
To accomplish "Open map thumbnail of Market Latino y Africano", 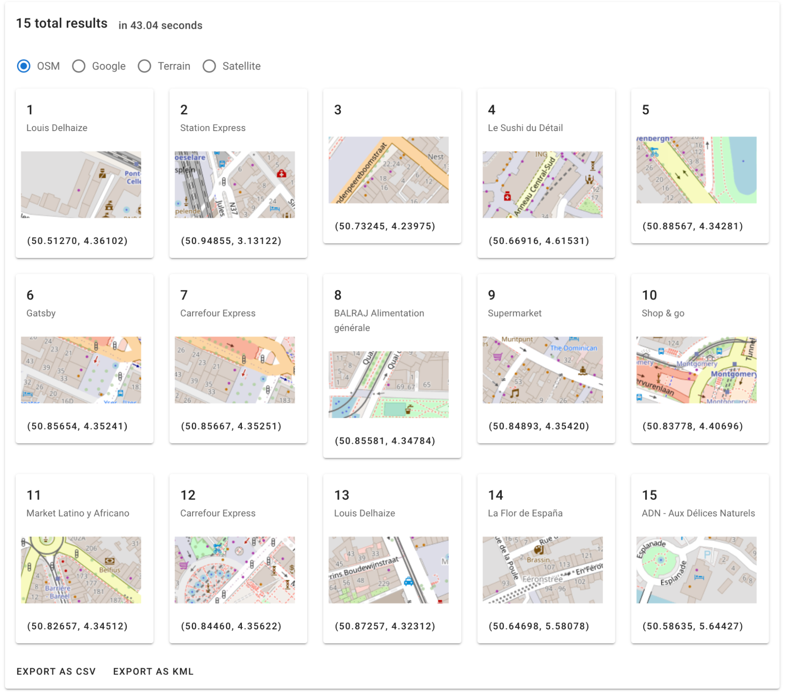I will tap(81, 569).
